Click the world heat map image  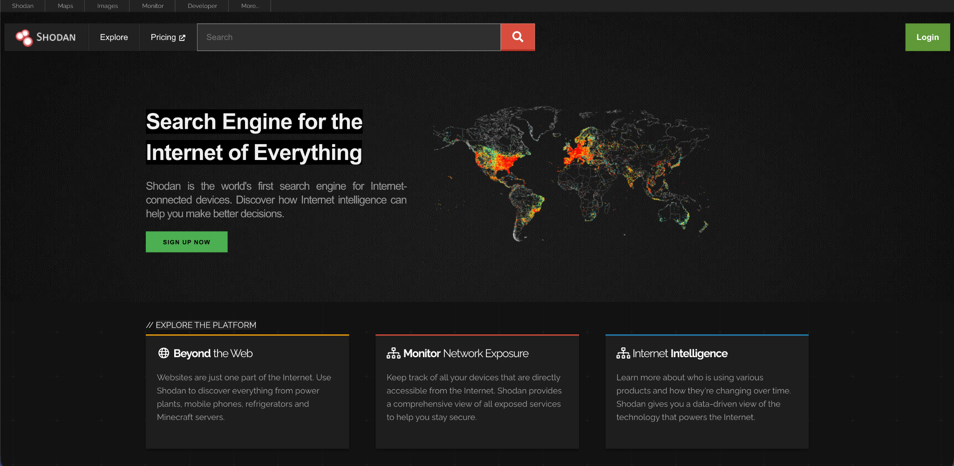click(571, 172)
